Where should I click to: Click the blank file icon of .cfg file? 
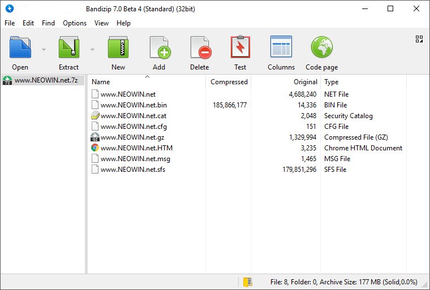[x=95, y=126]
